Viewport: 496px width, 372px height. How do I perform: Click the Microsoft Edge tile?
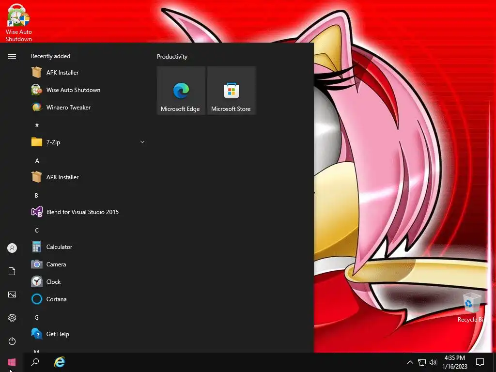pyautogui.click(x=181, y=91)
